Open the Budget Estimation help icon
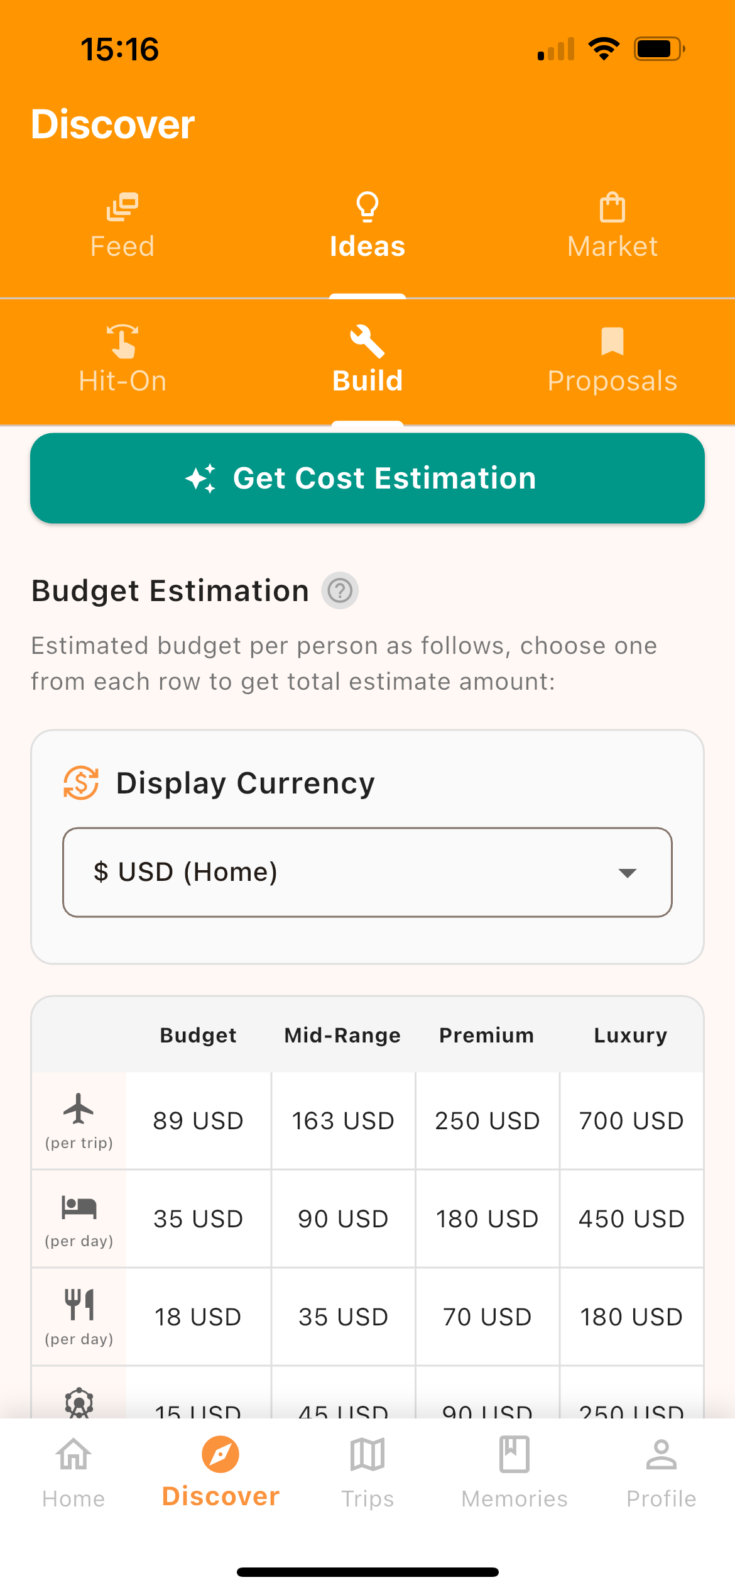Viewport: 735px width, 1592px height. (x=340, y=591)
